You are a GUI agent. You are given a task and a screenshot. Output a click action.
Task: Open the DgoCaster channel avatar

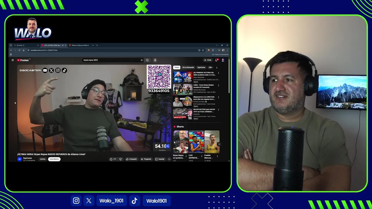click(19, 159)
